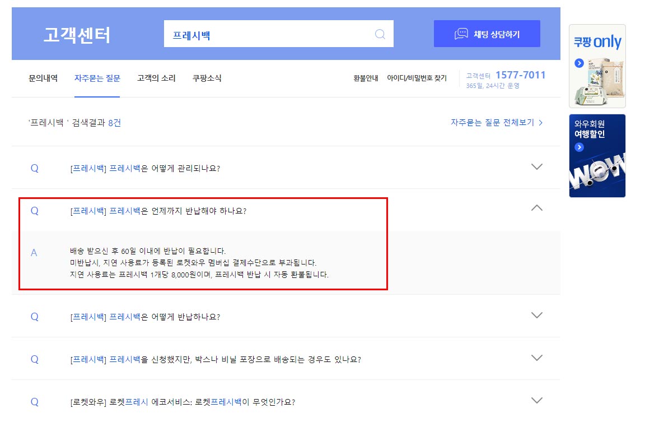Image resolution: width=645 pixels, height=422 pixels.
Task: Open question 프레시백은 어떻게 반납하나요?
Action: 145,317
